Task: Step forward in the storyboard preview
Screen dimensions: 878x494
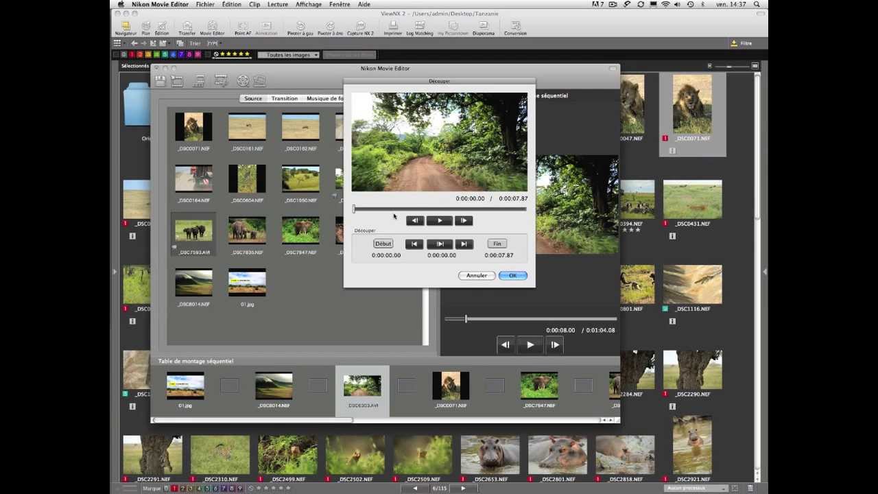Action: pyautogui.click(x=554, y=345)
